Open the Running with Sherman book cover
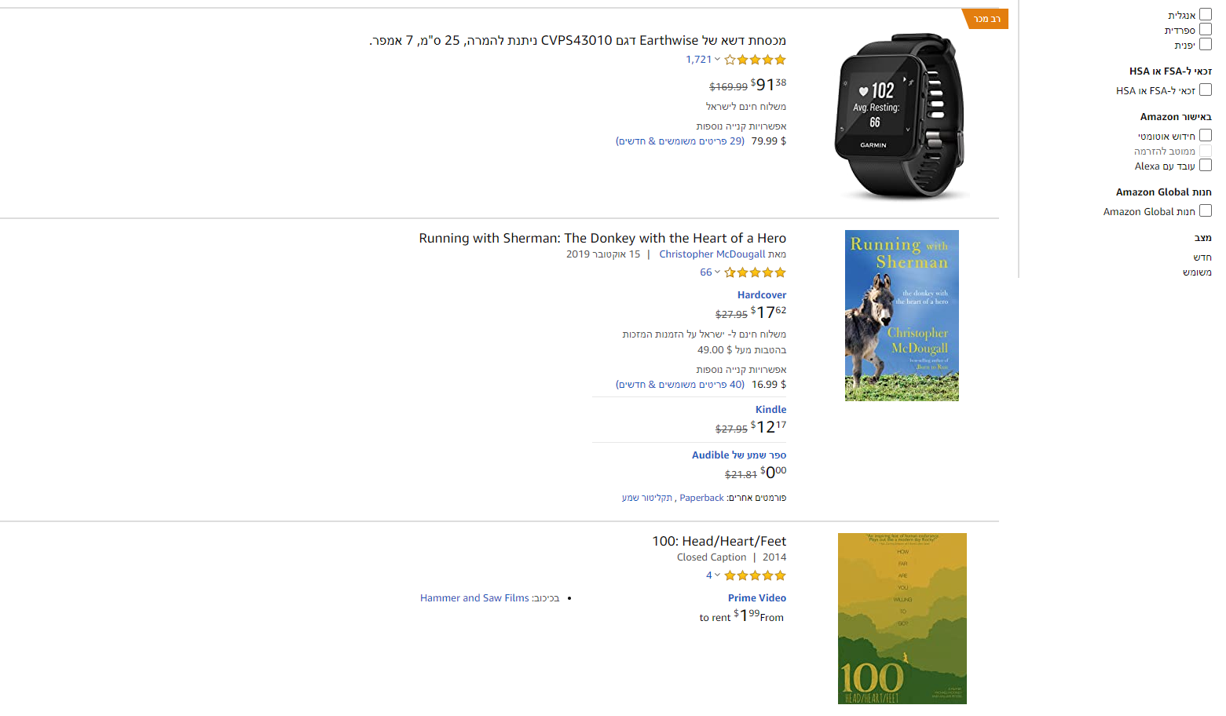 coord(902,316)
